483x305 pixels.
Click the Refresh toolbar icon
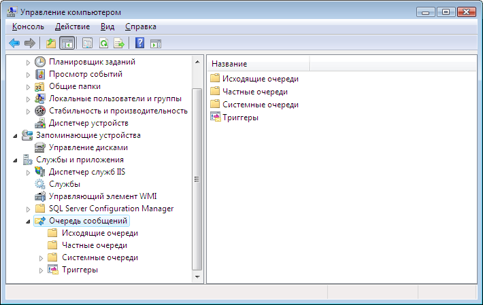[104, 43]
